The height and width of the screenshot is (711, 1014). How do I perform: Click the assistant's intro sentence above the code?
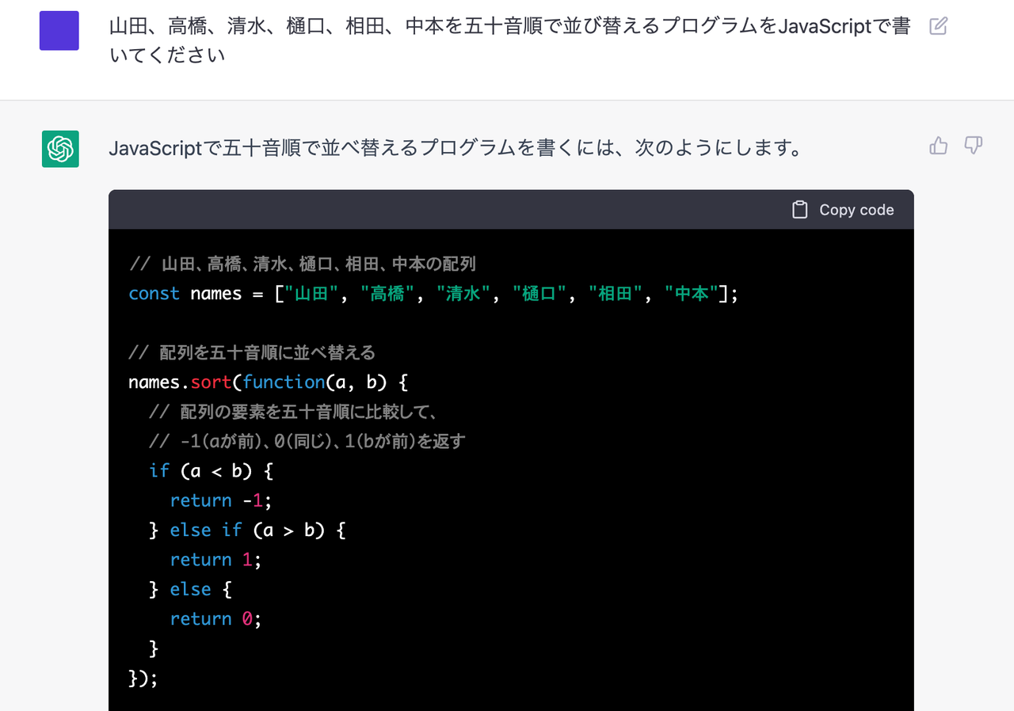tap(456, 148)
